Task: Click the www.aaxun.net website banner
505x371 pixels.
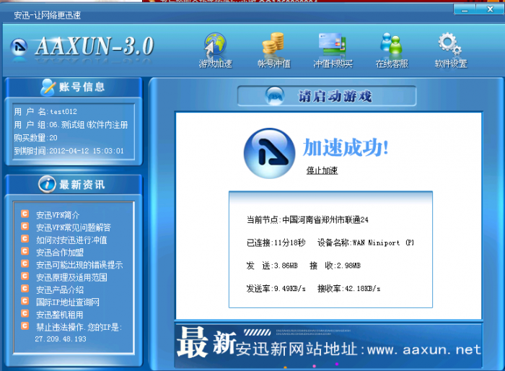Action: [x=328, y=345]
